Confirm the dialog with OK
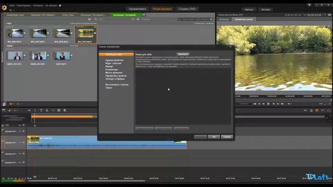 214,137
